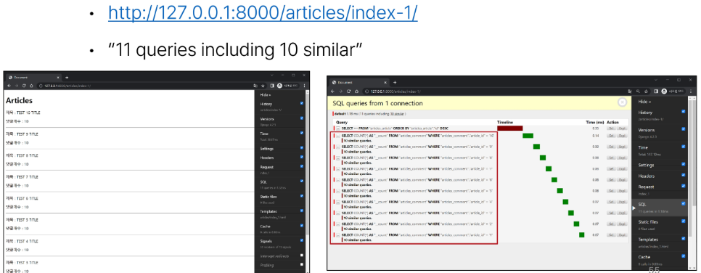This screenshot has width=701, height=273.
Task: Uncheck Templates checkbox in right debug toolbar
Action: coord(683,239)
